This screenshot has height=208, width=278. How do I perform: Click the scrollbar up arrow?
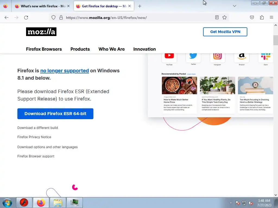pos(276,25)
